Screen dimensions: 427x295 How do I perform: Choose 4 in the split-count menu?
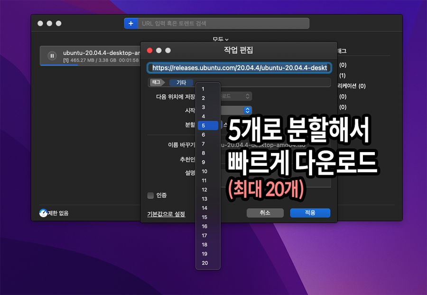click(x=208, y=116)
